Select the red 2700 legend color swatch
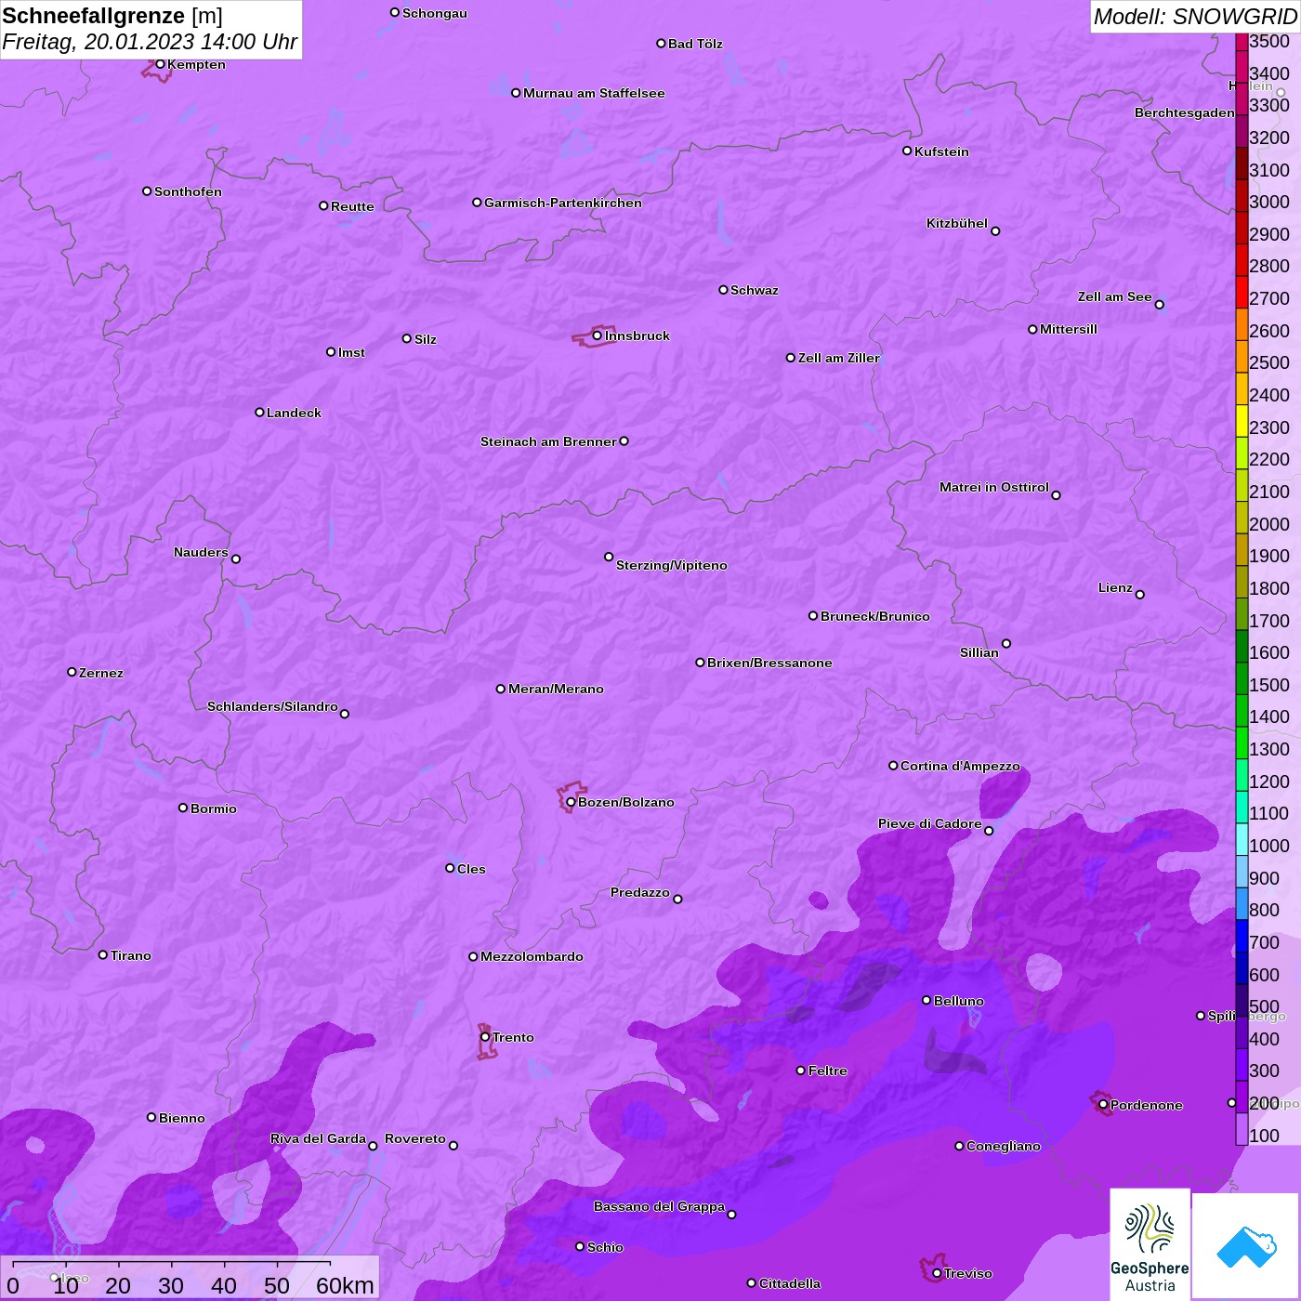 [1242, 292]
